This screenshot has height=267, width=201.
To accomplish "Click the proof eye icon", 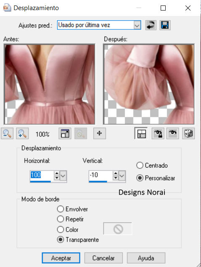I will 173,133.
